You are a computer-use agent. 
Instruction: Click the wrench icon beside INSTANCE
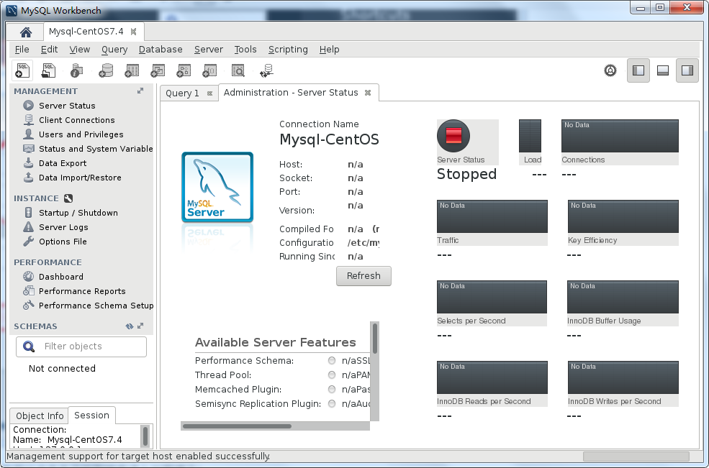click(68, 198)
